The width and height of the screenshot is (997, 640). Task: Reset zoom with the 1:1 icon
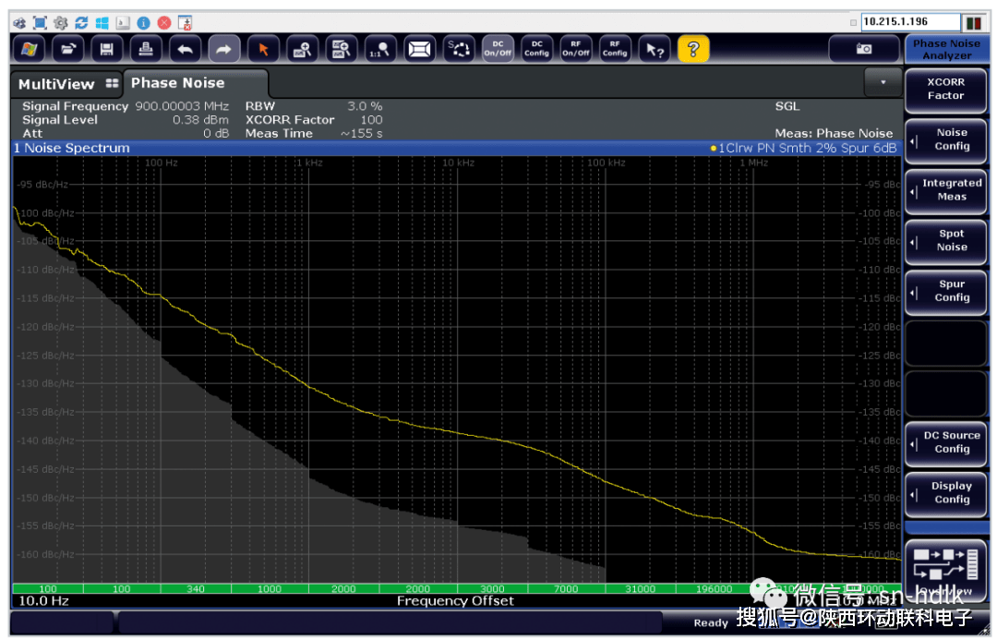pos(379,49)
